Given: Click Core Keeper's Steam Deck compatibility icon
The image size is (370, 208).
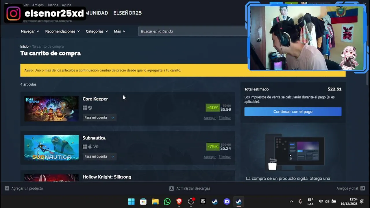Looking at the screenshot, I should [90, 108].
